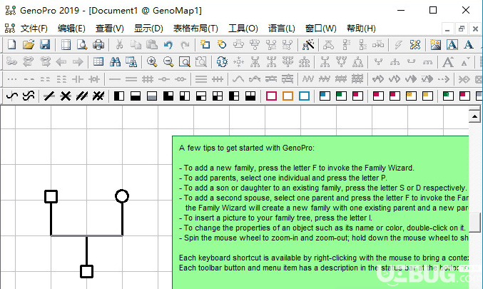This screenshot has height=289, width=483.
Task: Choose the blue outline square swatch
Action: click(304, 96)
